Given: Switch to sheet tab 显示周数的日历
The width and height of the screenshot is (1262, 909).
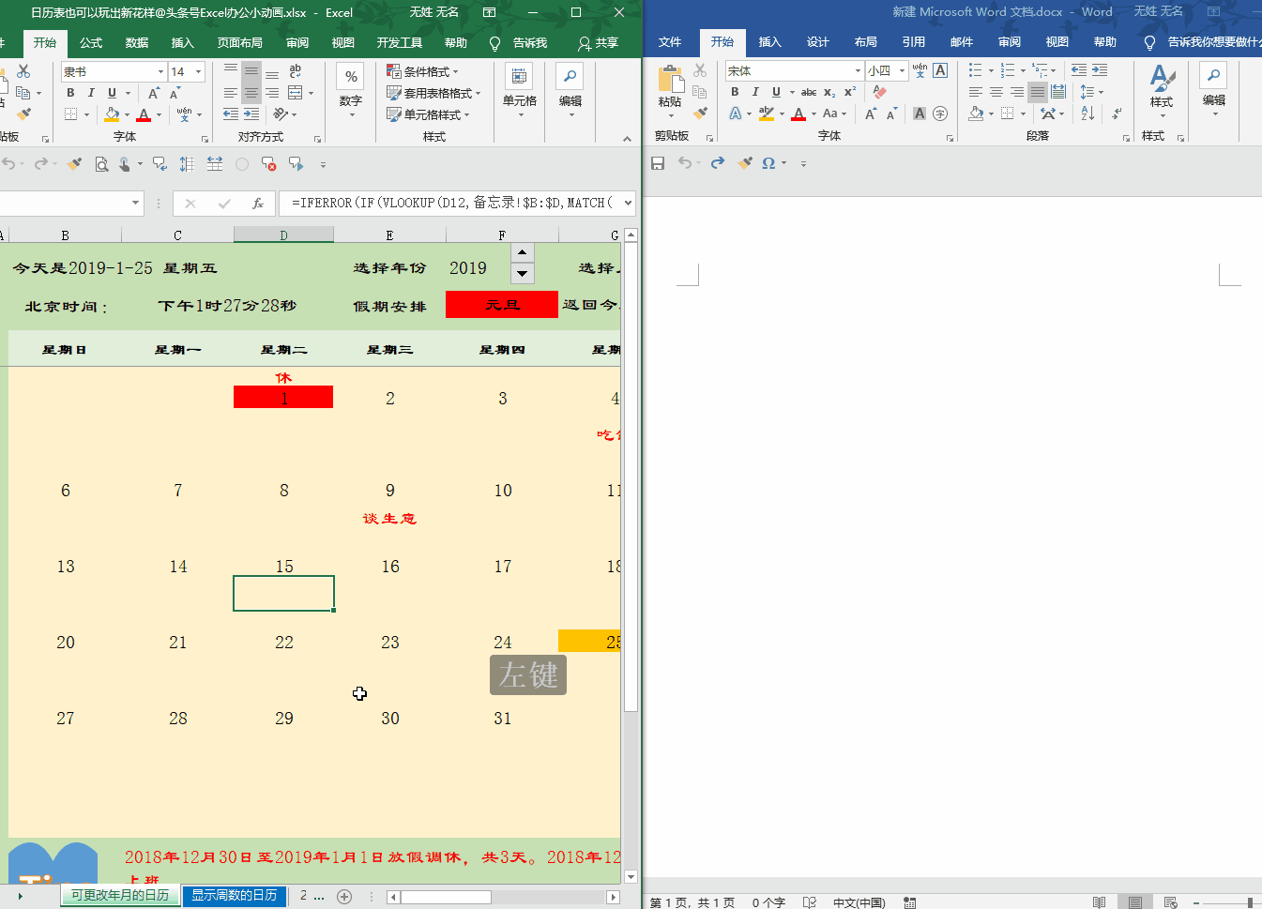Looking at the screenshot, I should [235, 895].
